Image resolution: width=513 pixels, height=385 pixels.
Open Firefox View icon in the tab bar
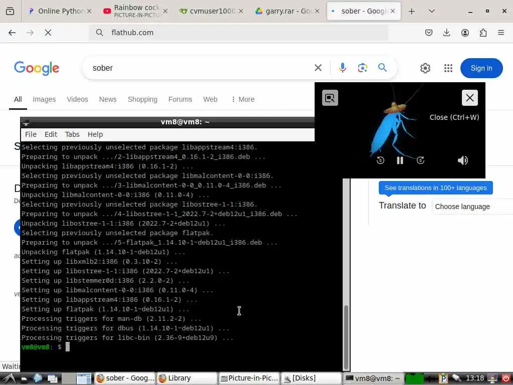[10, 11]
